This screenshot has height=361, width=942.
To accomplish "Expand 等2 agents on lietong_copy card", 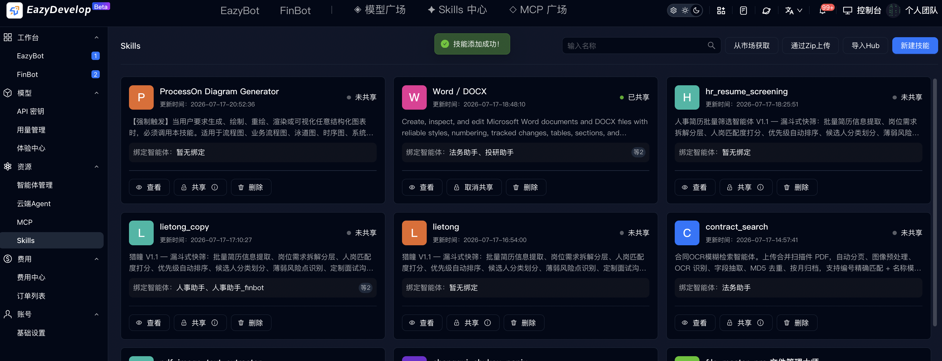I will [365, 288].
